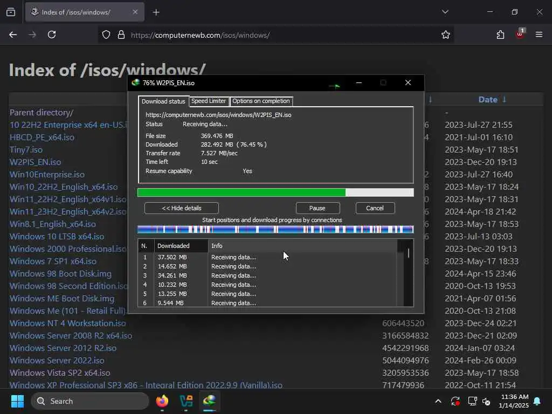Click the Info column header

303,246
